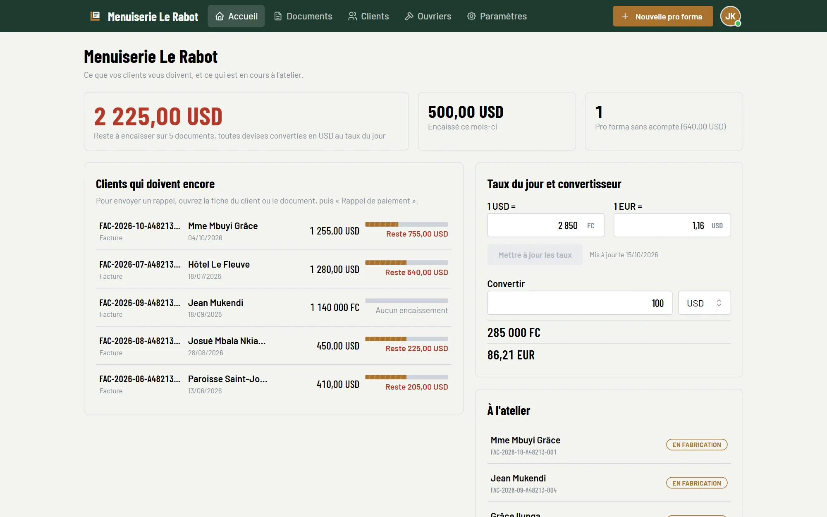Open the Documents tab
This screenshot has width=827, height=517.
(303, 16)
